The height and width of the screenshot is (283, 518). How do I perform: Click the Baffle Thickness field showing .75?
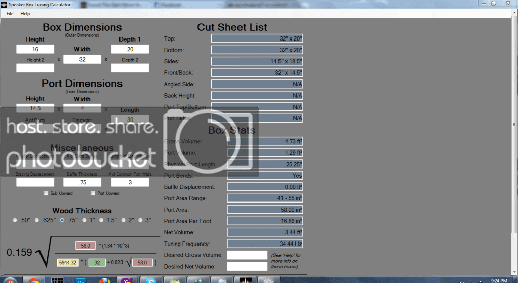[82, 182]
